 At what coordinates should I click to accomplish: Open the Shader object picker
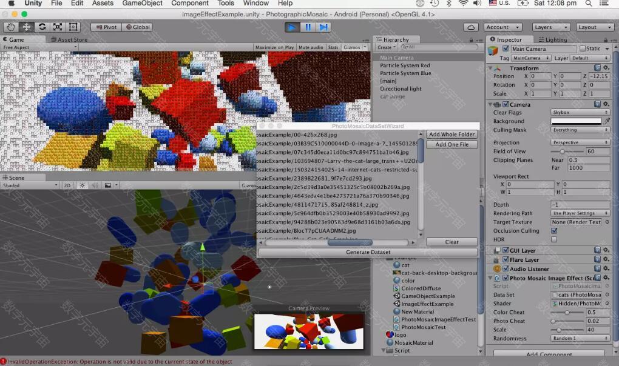(607, 304)
